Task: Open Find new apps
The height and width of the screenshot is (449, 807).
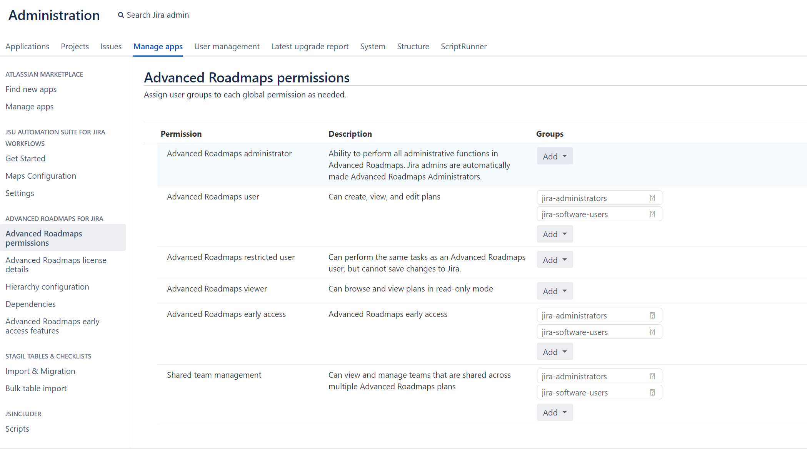Action: click(x=31, y=89)
